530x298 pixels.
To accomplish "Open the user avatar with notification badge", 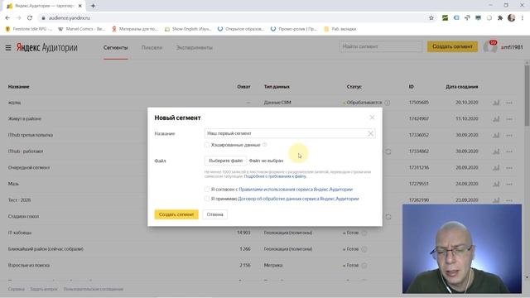I will point(490,47).
